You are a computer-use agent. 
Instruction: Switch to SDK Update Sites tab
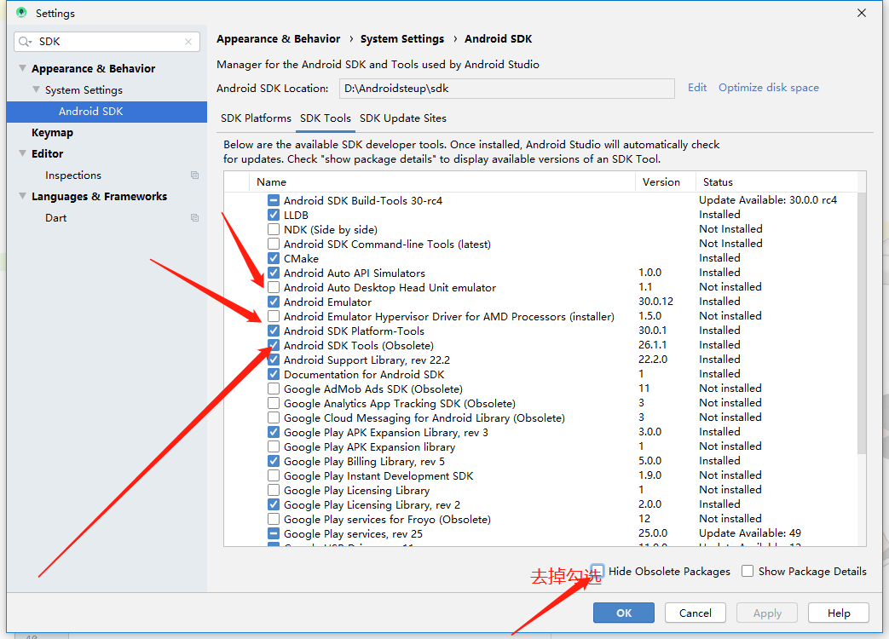point(403,118)
